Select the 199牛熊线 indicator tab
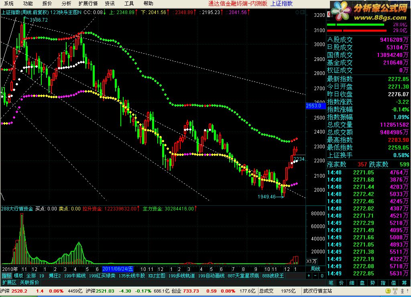Viewport: 411px width, 297px height. pyautogui.click(x=75, y=275)
